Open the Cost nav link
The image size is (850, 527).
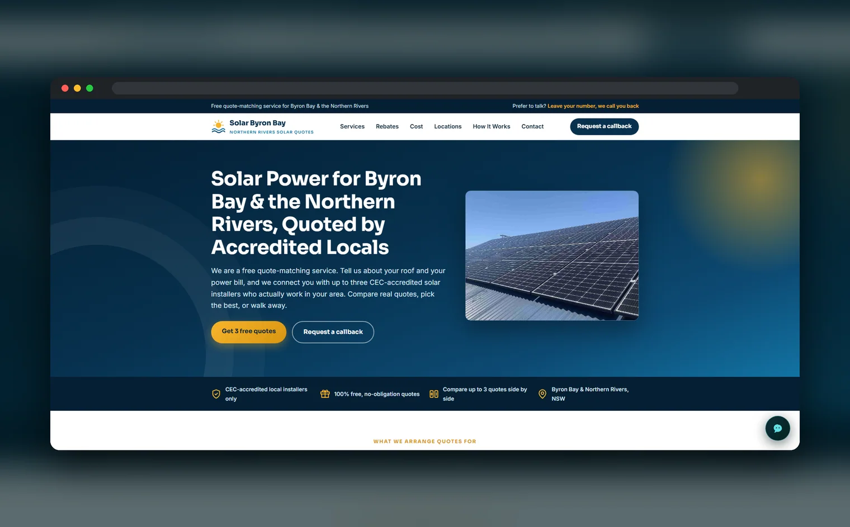[x=416, y=126]
